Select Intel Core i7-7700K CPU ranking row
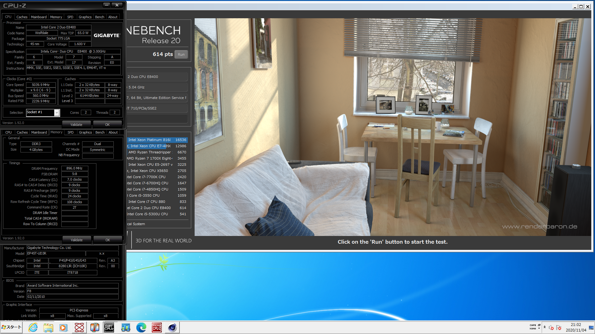 tap(157, 177)
